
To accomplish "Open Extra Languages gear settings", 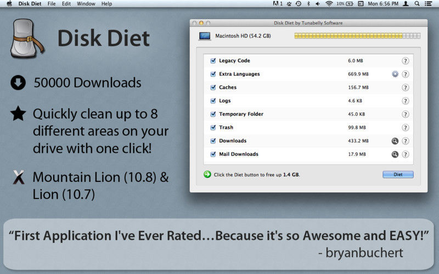I will click(x=395, y=74).
